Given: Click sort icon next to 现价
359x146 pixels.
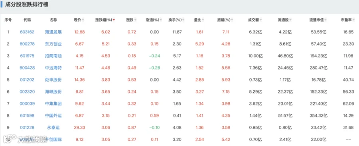Looking at the screenshot, I should point(83,20).
